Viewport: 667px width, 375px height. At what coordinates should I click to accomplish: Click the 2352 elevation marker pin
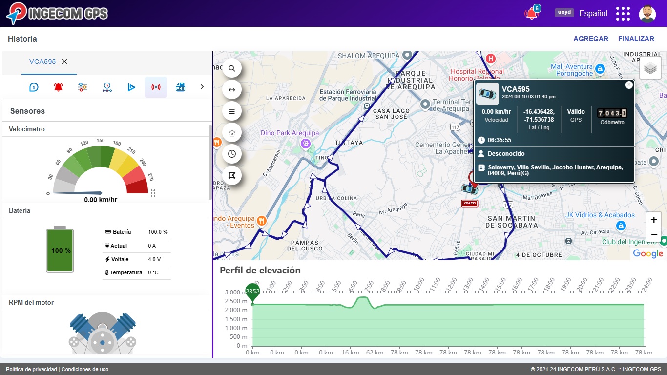(252, 292)
